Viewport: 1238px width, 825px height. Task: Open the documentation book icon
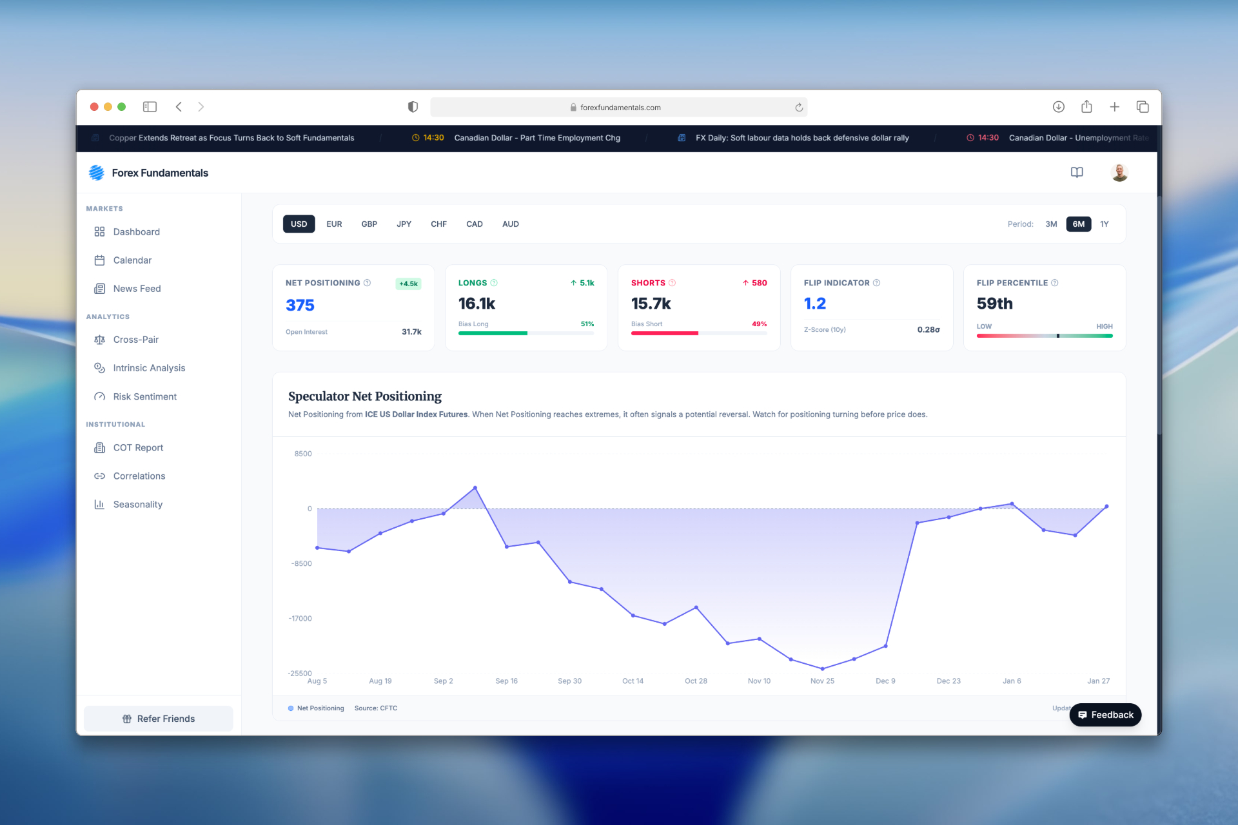click(1077, 172)
